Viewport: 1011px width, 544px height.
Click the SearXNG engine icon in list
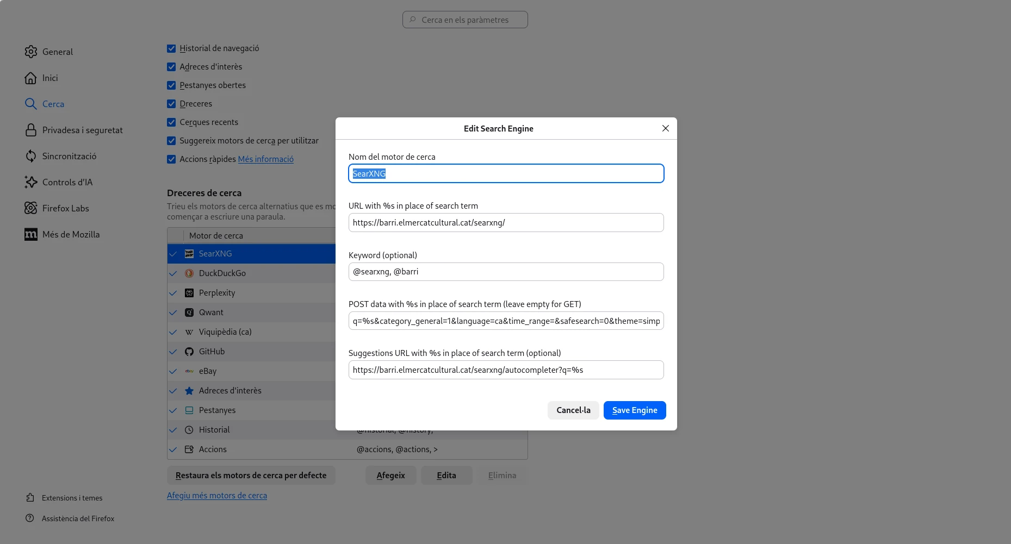tap(189, 254)
